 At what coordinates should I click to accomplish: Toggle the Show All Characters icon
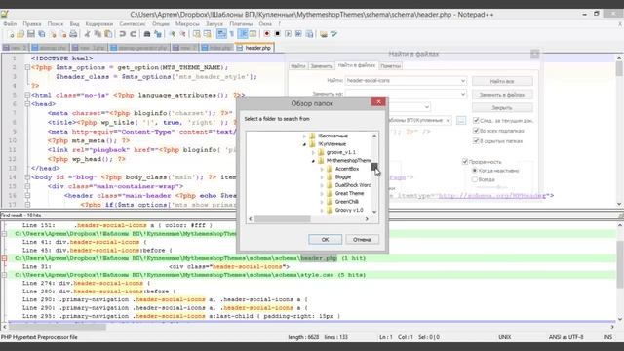tap(232, 35)
